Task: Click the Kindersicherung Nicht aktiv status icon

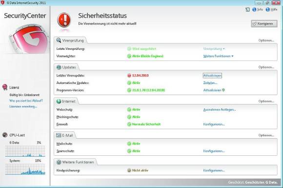Action: (x=129, y=170)
